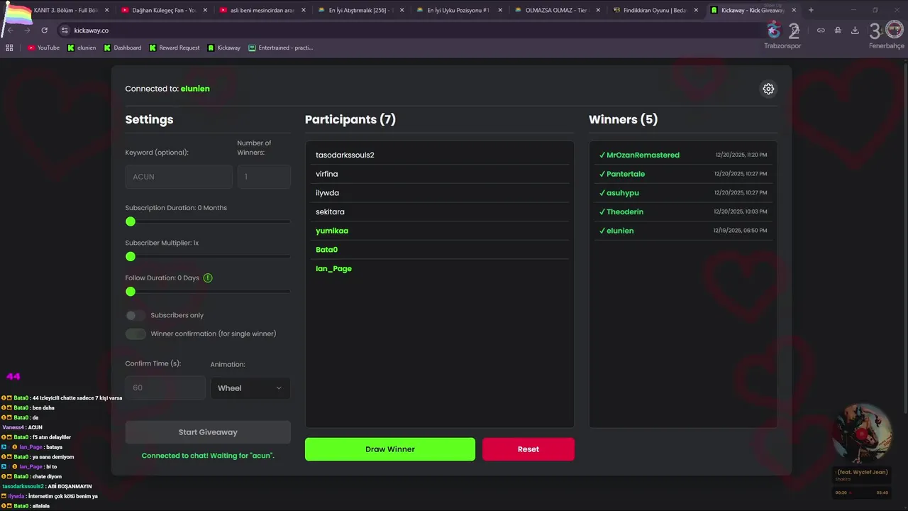Toggle the Subscribers only switch
This screenshot has width=908, height=511.
coord(135,315)
